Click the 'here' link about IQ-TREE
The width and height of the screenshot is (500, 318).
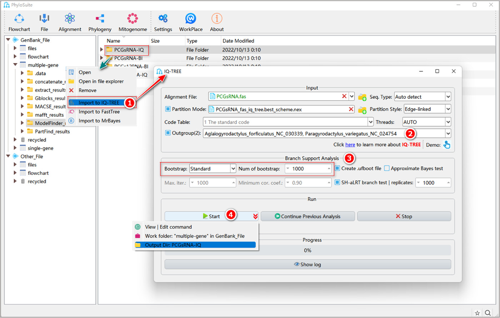coord(350,145)
